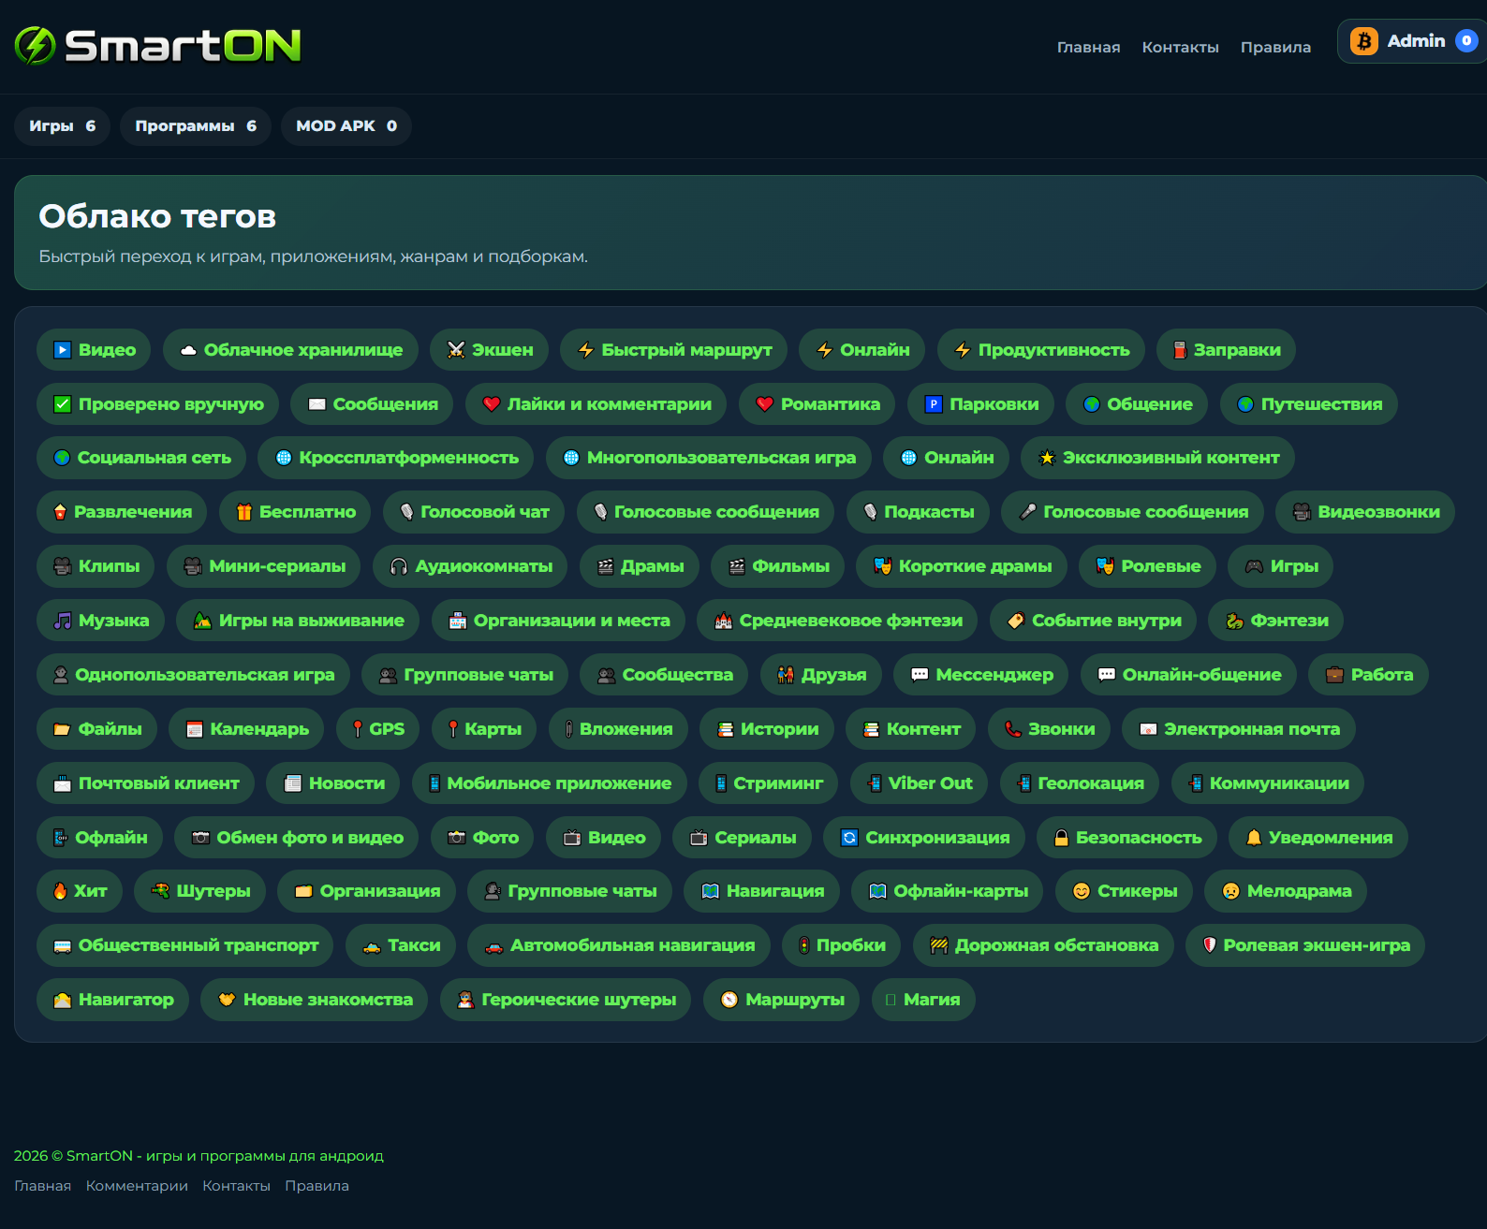Select the Облачное хранилище tag

point(290,350)
